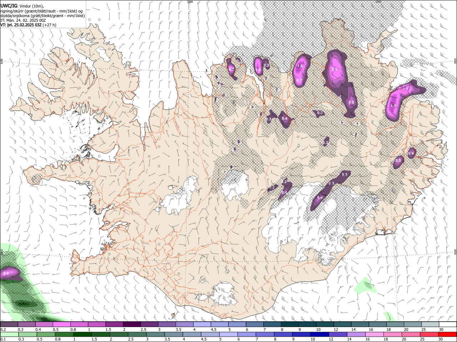Click the 'rigning/skúrir' legend description line

[41, 11]
